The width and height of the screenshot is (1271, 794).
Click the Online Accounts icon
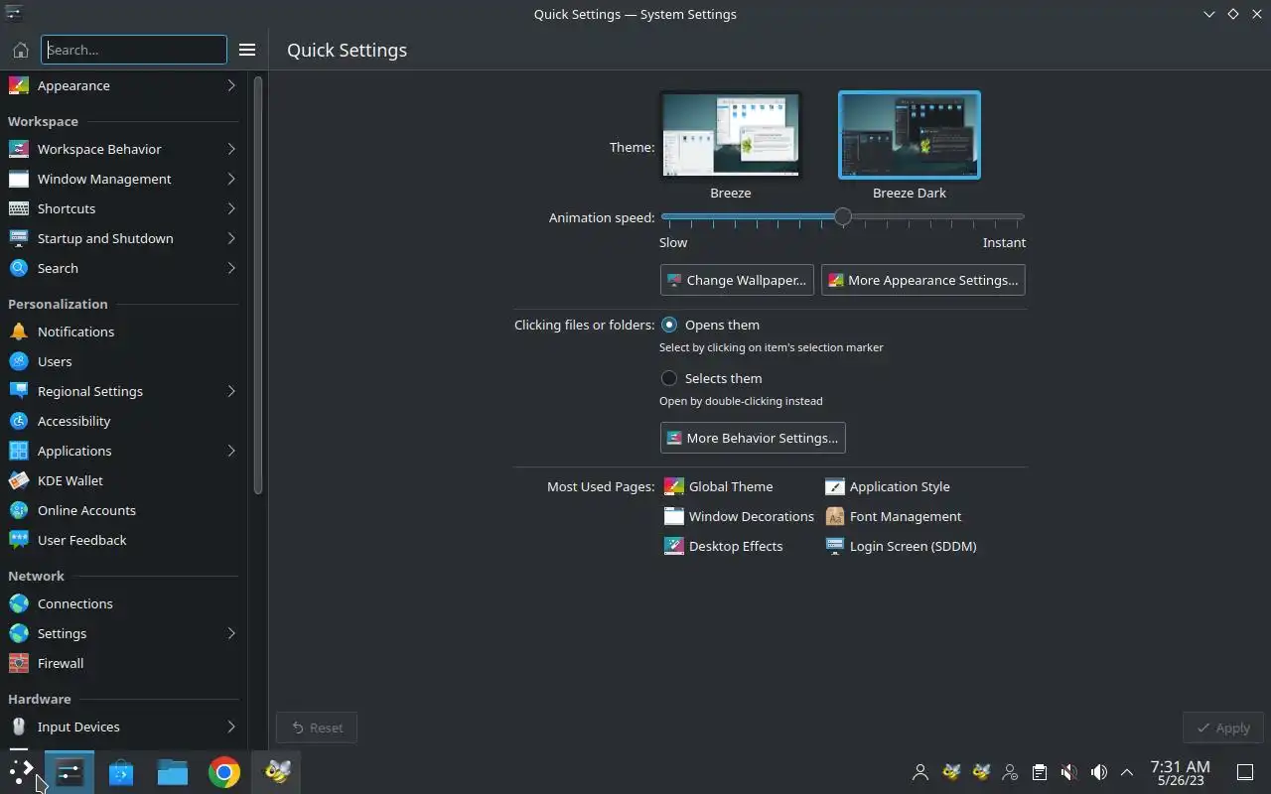(x=18, y=510)
